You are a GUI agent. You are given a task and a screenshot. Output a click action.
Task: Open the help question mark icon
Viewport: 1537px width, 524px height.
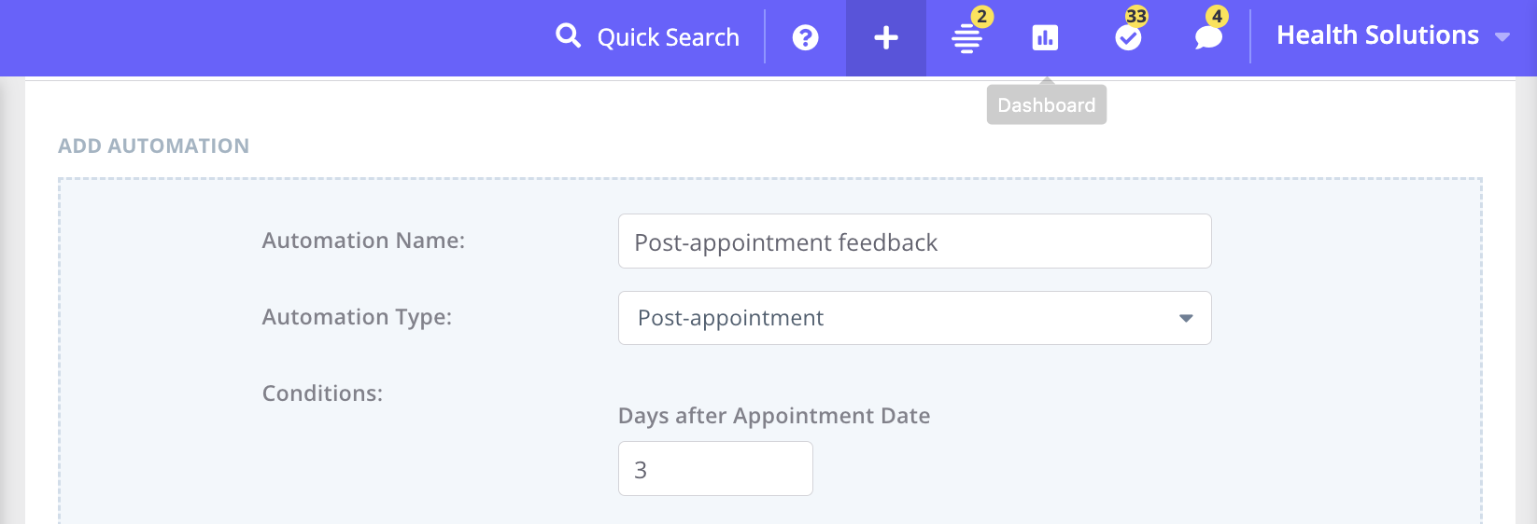(x=805, y=38)
